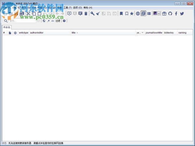Image resolution: width=195 pixels, height=146 pixels.
Task: Sort by the journal/booktitle column header
Action: 154,33
